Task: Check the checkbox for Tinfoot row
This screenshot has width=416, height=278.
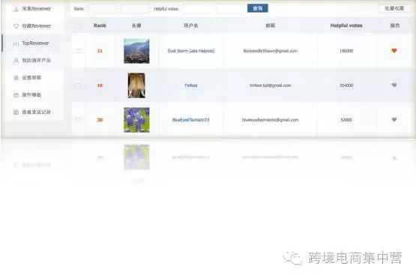Action: click(x=78, y=85)
